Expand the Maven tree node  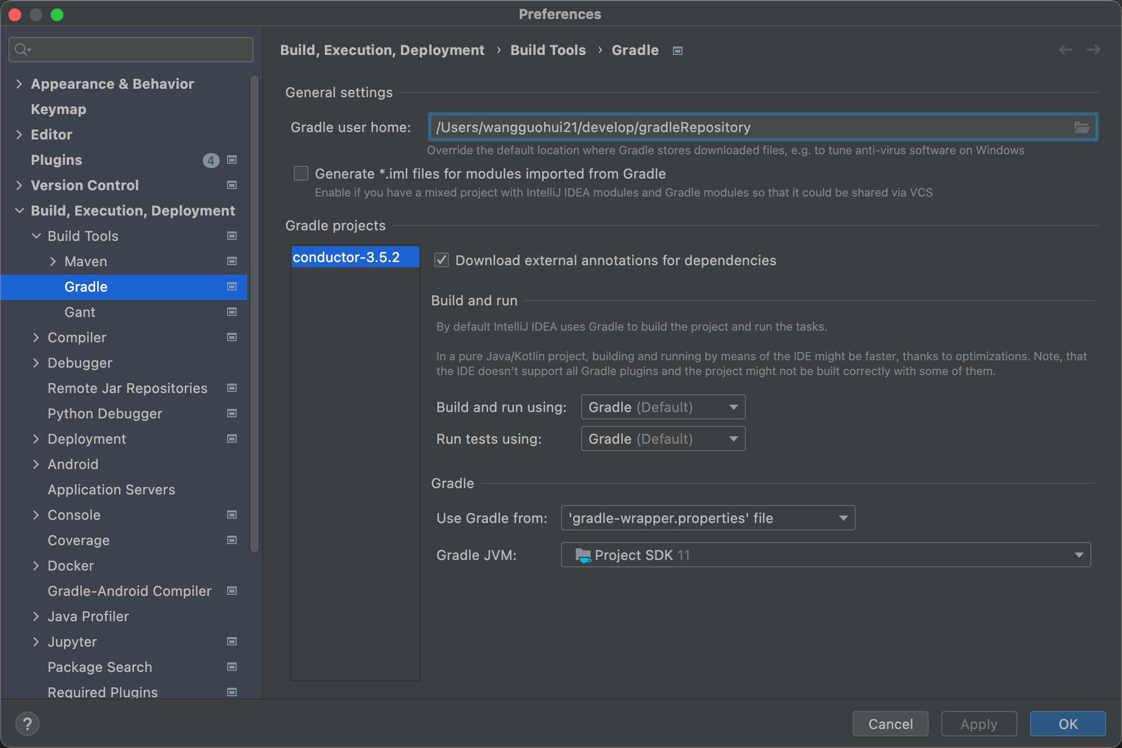click(x=53, y=261)
